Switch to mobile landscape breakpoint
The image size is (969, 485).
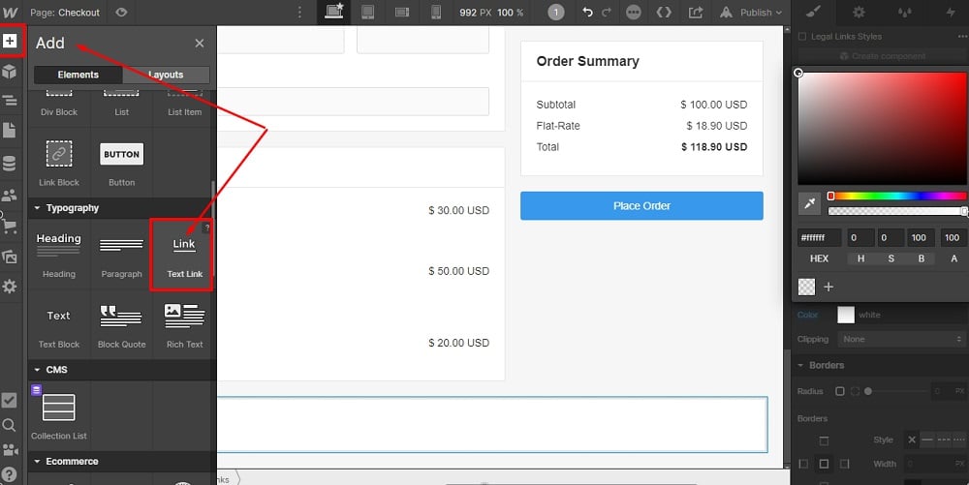point(402,13)
